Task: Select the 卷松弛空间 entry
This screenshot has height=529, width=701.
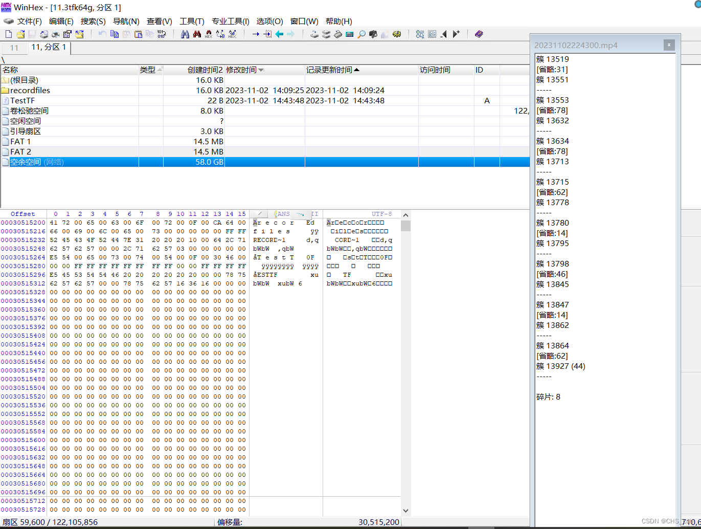Action: pos(265,111)
